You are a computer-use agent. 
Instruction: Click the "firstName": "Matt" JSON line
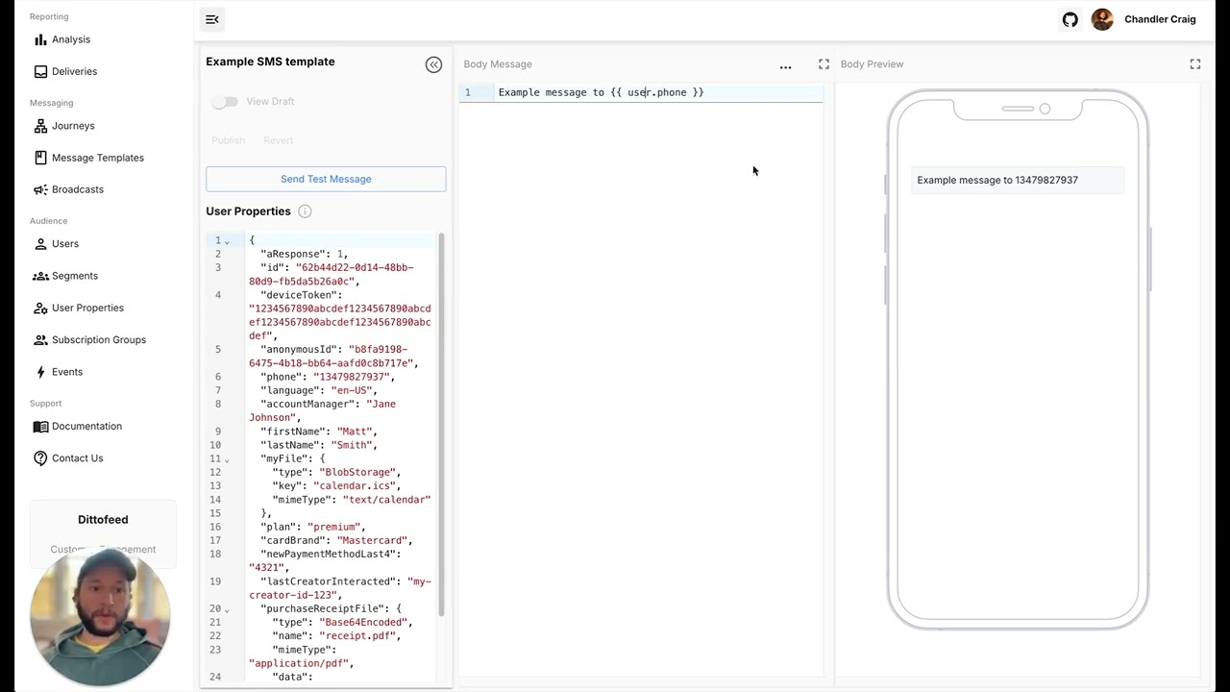coord(319,432)
